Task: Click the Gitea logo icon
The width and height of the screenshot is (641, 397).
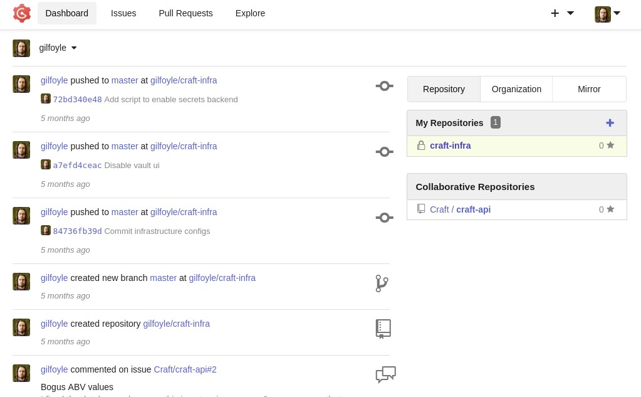Action: [22, 13]
